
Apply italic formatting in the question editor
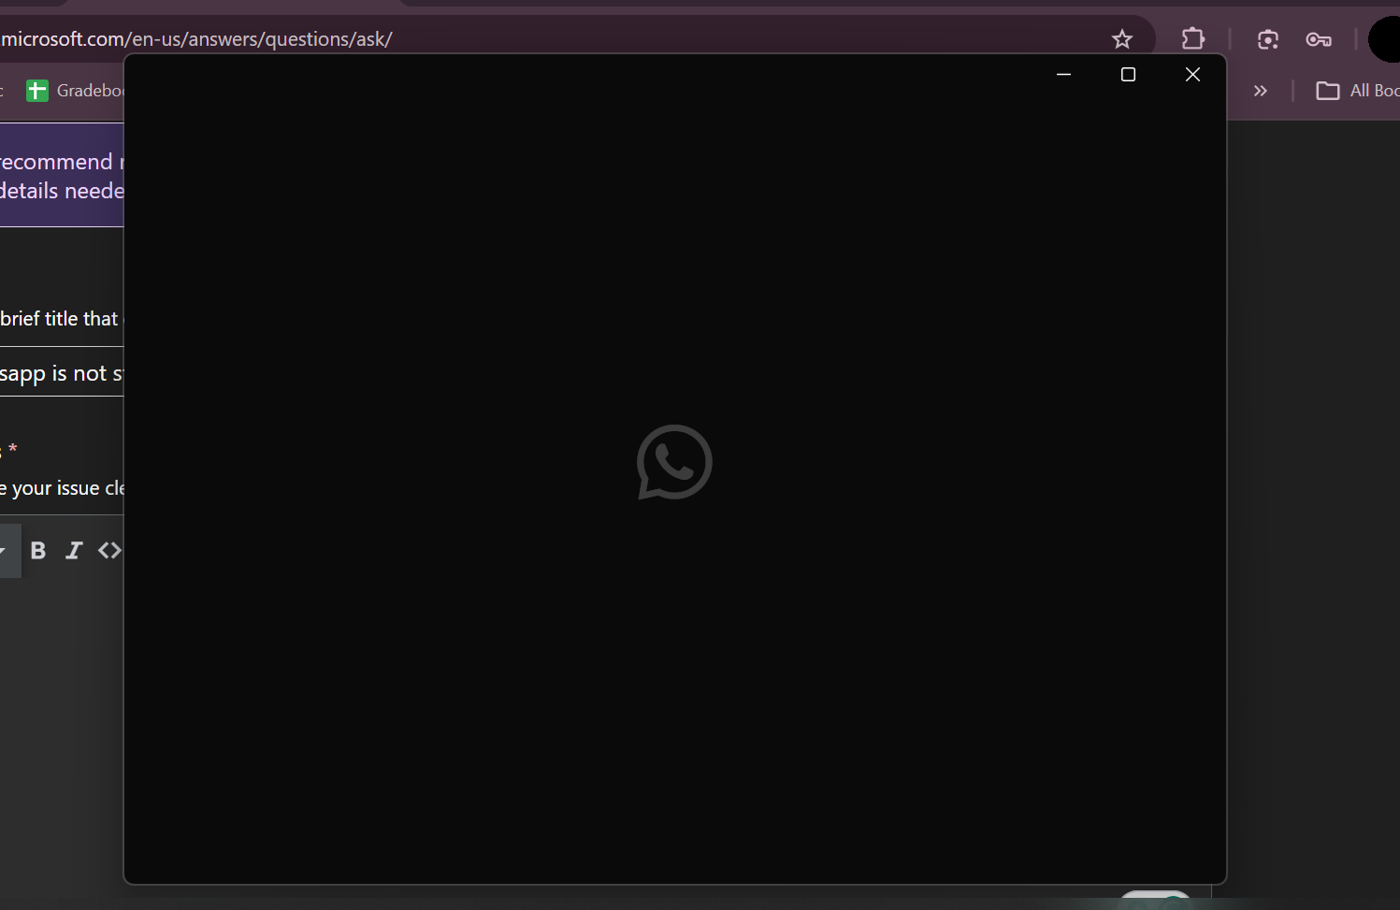tap(74, 550)
